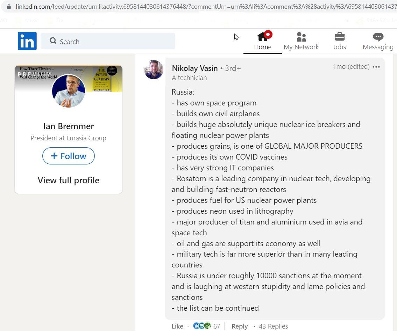
Task: Open Ian Bremmer name link
Action: tap(68, 126)
